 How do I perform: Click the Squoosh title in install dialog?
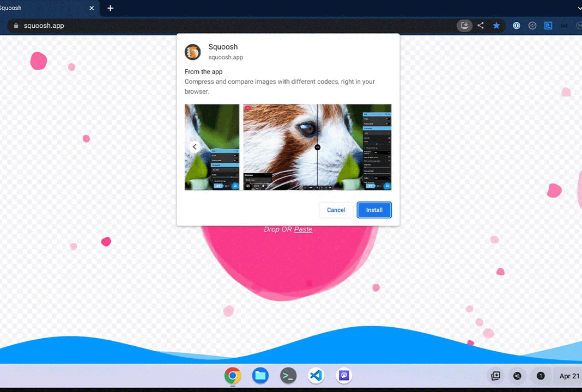pos(223,47)
